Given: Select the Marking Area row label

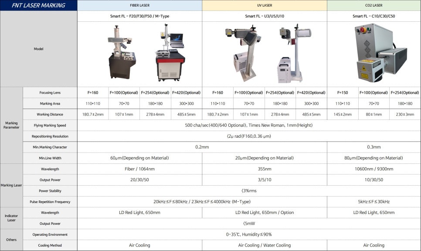Looking at the screenshot, I should [x=50, y=104].
